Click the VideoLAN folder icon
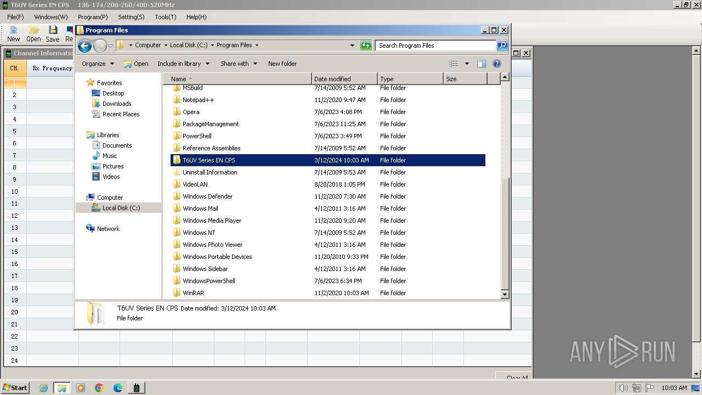The width and height of the screenshot is (702, 395). tap(177, 184)
